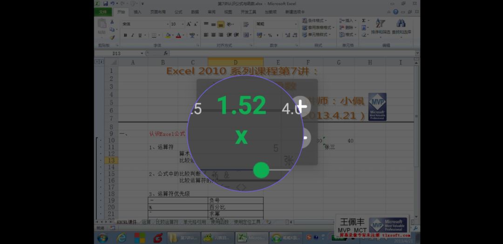
Task: Undo the last action in Excel
Action: (x=112, y=4)
